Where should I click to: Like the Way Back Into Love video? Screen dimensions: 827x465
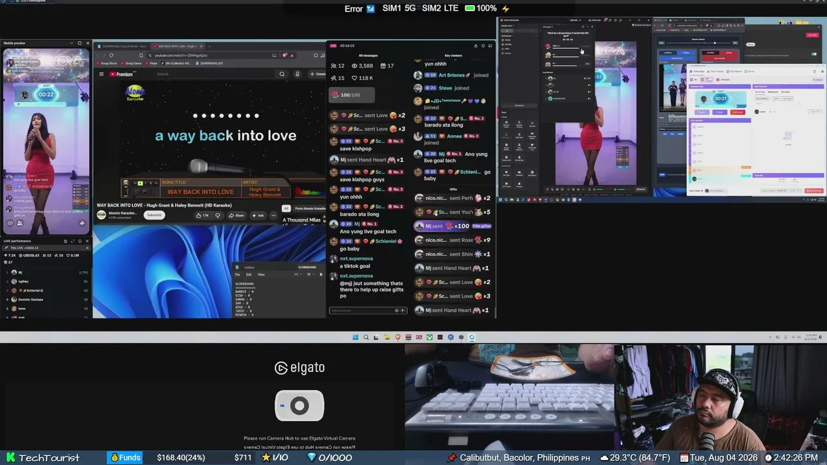(x=204, y=215)
